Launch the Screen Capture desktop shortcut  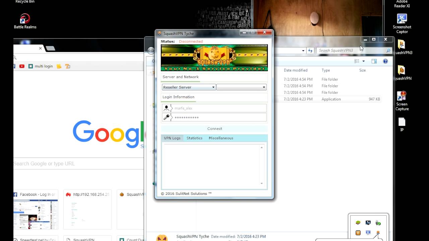point(402,100)
